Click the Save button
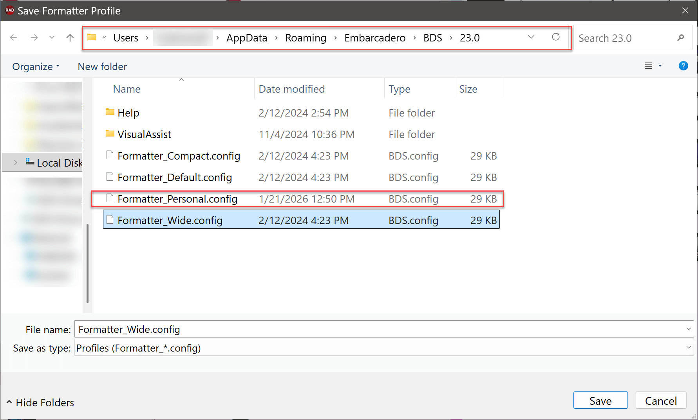Viewport: 698px width, 420px height. pyautogui.click(x=600, y=400)
